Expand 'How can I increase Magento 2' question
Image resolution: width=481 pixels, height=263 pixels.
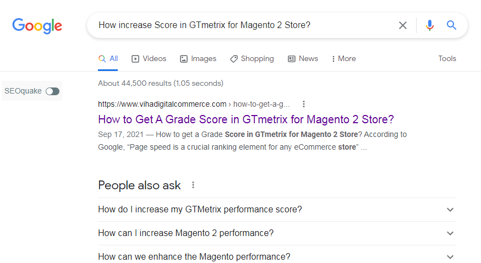point(277,233)
